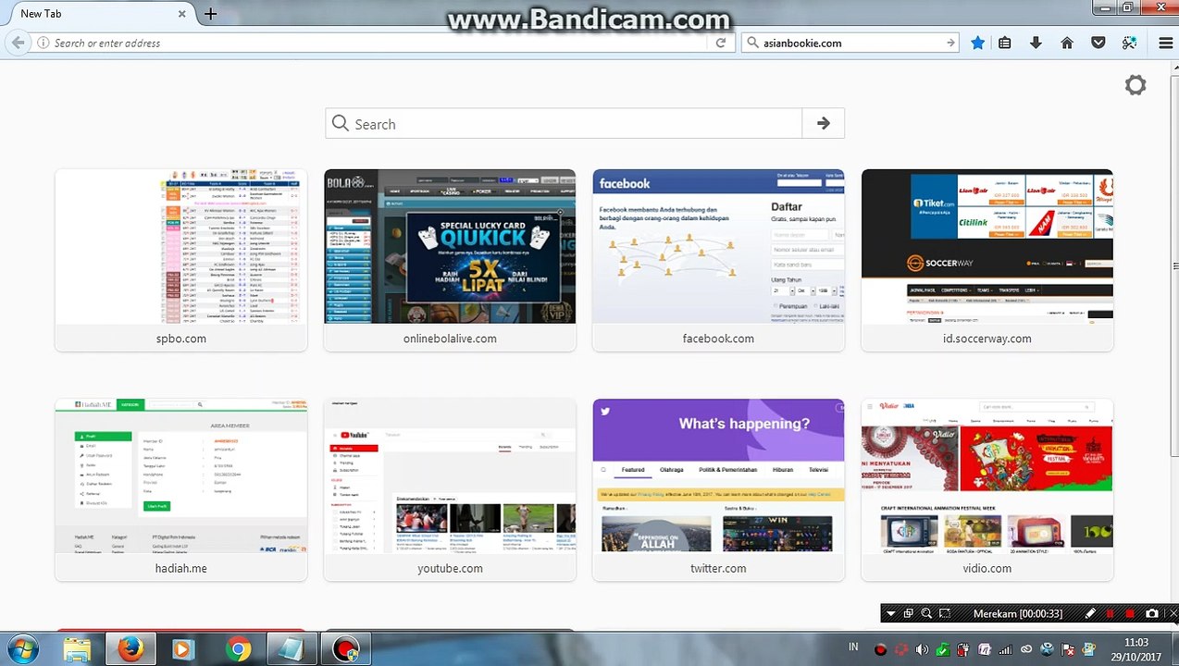Take Bandicam screenshot with camera icon
Viewport: 1179px width, 666px height.
pyautogui.click(x=1152, y=613)
